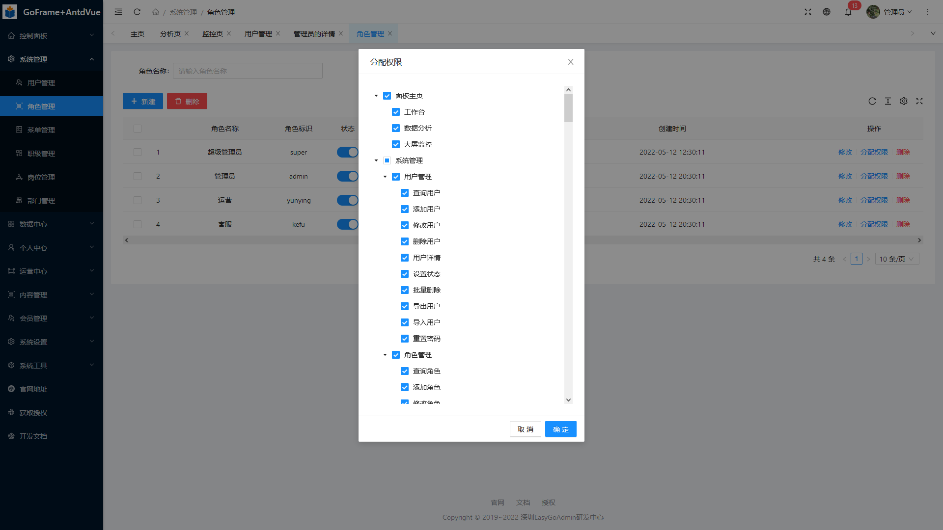
Task: Click the table refresh icon
Action: tap(872, 101)
